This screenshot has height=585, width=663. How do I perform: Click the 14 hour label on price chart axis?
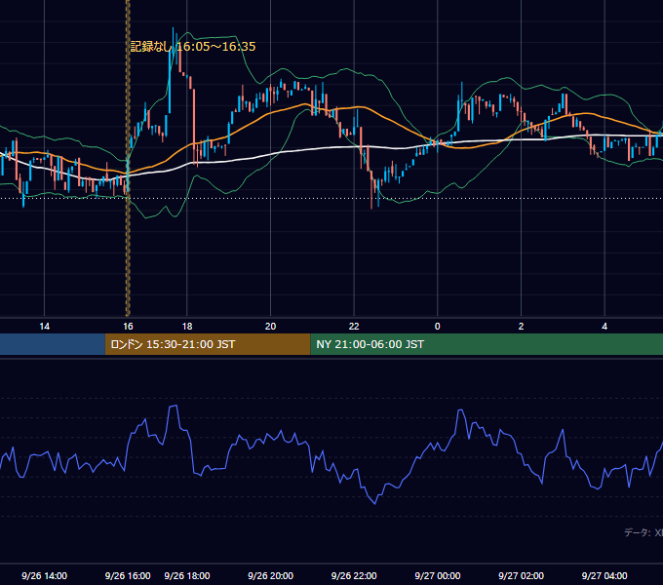44,327
